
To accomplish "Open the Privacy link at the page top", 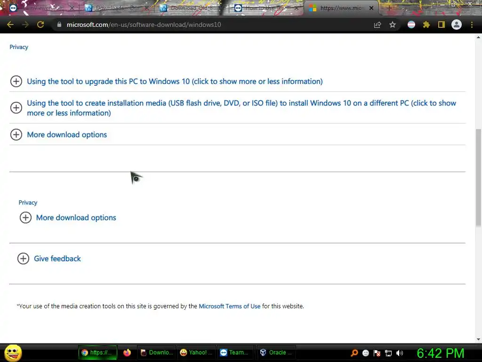I will (19, 47).
